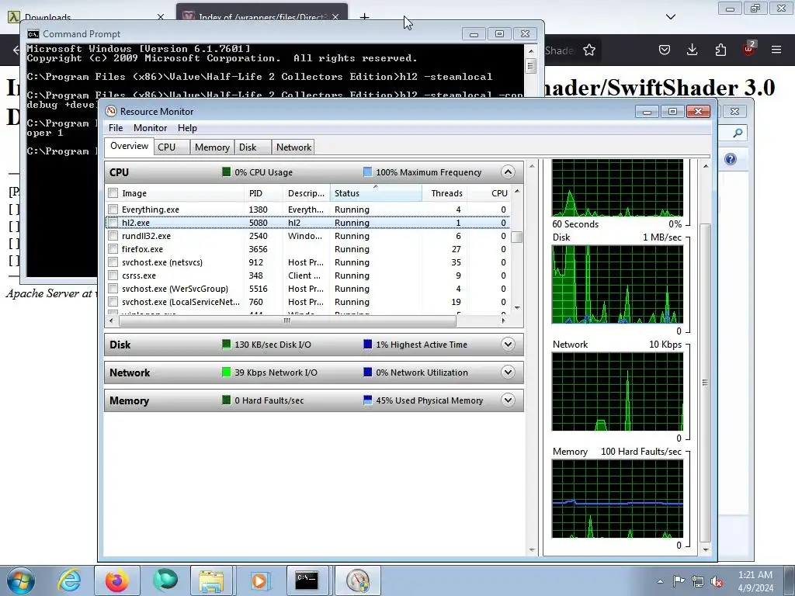
Task: Switch to Resource Monitor taskbar button
Action: point(358,580)
